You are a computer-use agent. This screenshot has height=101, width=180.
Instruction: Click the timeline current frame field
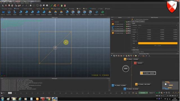coord(10,93)
